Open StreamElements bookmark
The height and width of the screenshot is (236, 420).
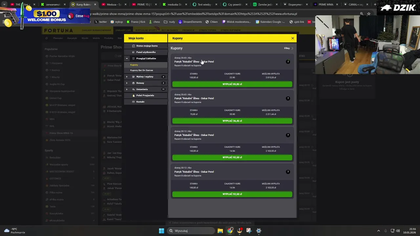pyautogui.click(x=190, y=22)
